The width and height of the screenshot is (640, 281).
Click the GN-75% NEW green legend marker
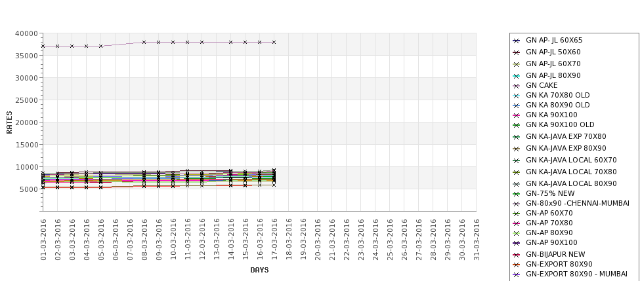[x=517, y=194]
